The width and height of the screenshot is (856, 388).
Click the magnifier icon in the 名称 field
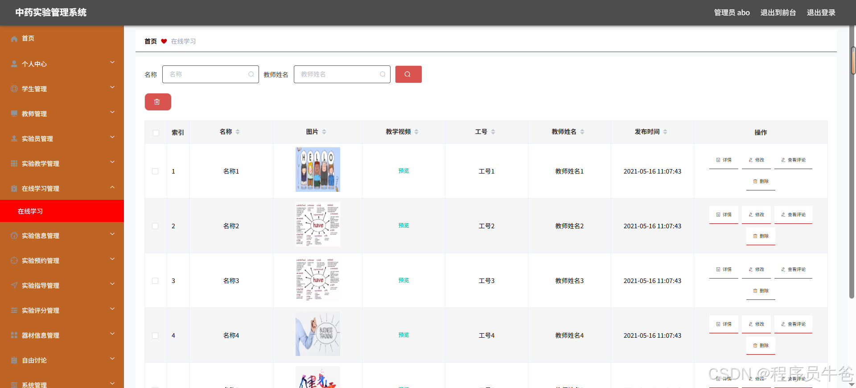coord(251,74)
